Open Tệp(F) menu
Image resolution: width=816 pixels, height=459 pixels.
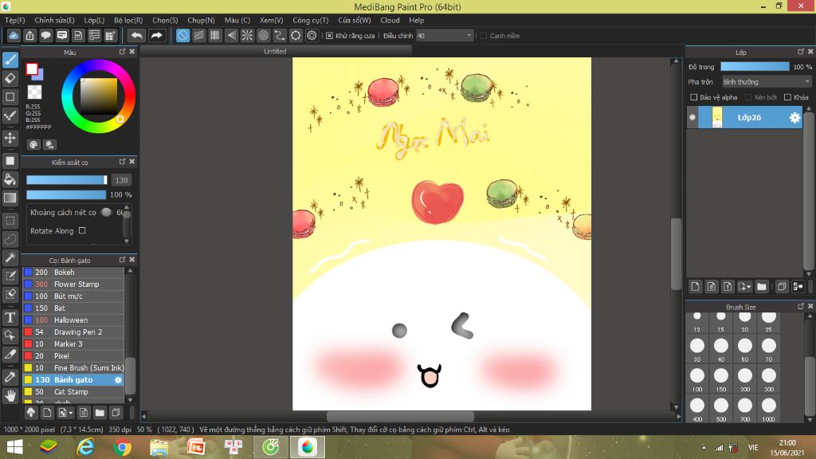pyautogui.click(x=15, y=20)
